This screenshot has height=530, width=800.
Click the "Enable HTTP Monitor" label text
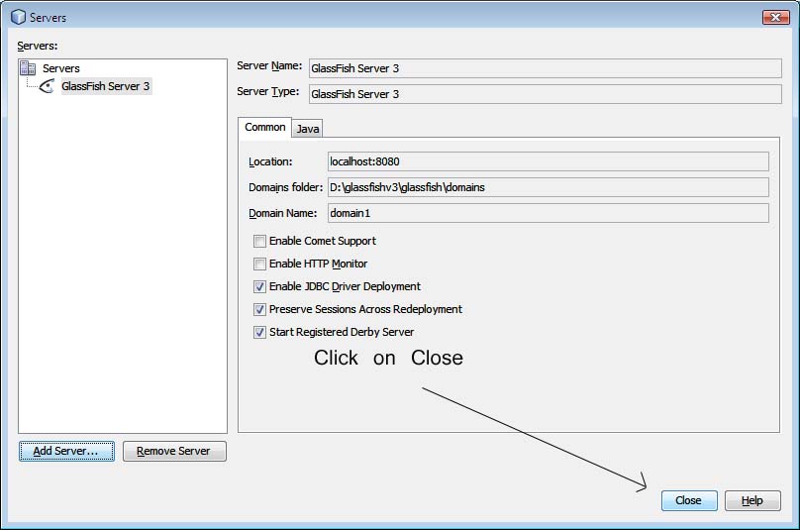click(x=319, y=264)
